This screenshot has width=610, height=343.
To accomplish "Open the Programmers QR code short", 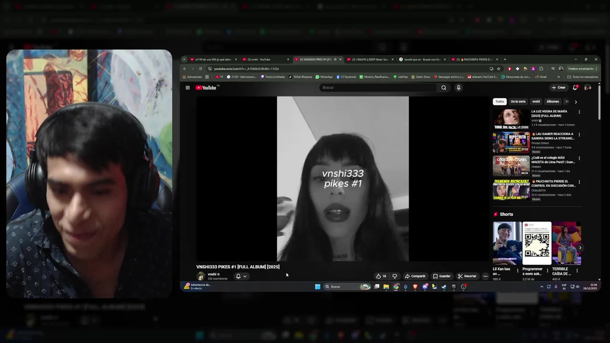I will pos(537,243).
